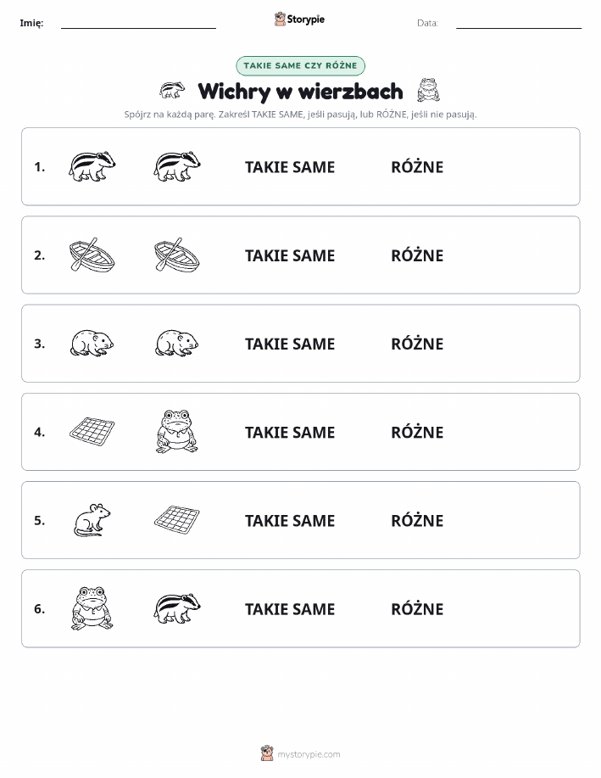Select RÓŻNE for pair 2
This screenshot has height=778, width=601.
[x=417, y=255]
